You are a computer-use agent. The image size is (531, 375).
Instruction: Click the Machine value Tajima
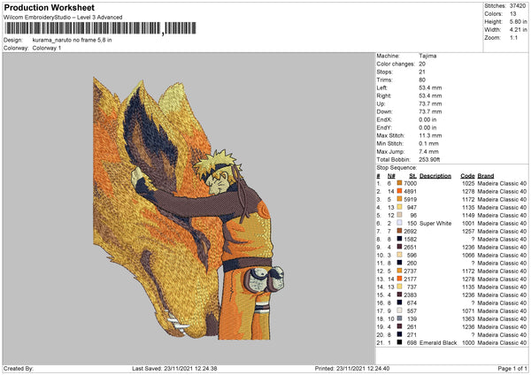pyautogui.click(x=427, y=56)
